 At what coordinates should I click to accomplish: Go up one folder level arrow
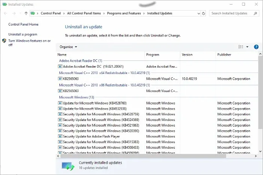tap(26, 14)
